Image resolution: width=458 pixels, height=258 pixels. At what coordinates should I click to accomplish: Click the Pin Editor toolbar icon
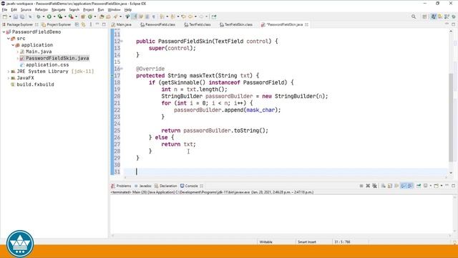click(214, 16)
